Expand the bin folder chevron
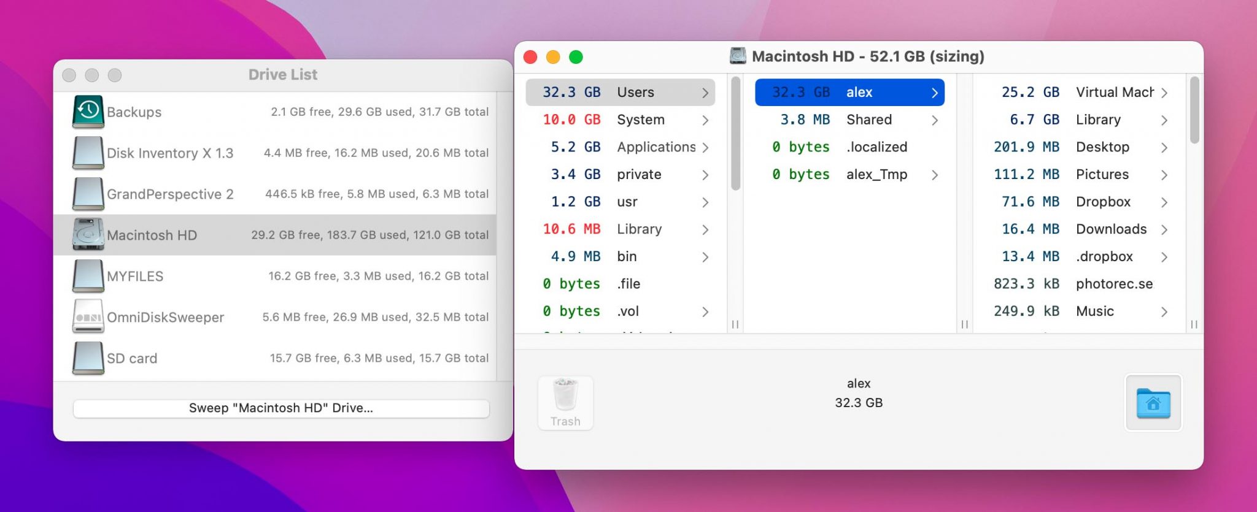The image size is (1257, 512). coord(705,257)
